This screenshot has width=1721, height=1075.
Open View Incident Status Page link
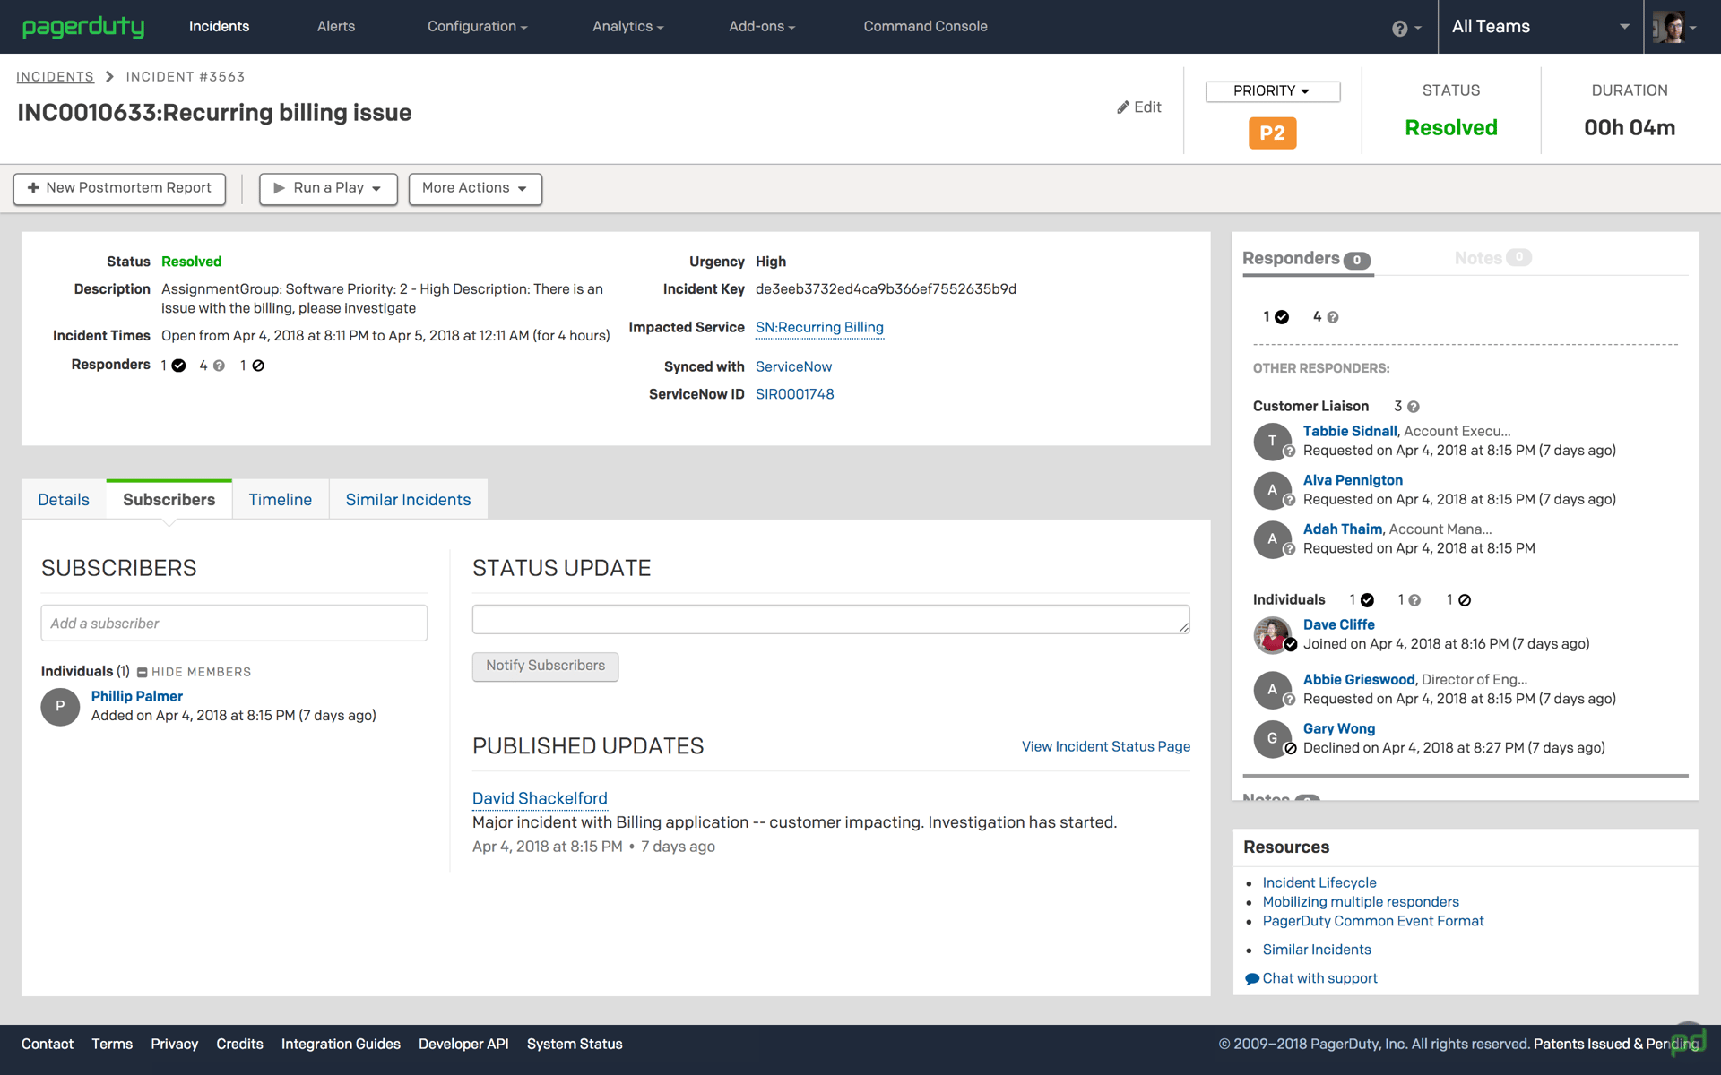(1105, 747)
